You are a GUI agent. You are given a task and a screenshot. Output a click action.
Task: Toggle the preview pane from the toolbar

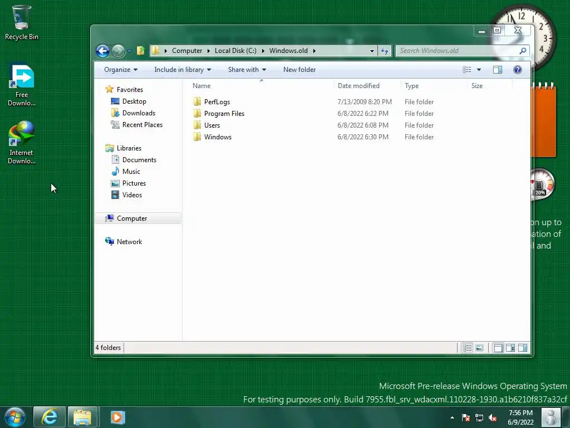pos(498,70)
